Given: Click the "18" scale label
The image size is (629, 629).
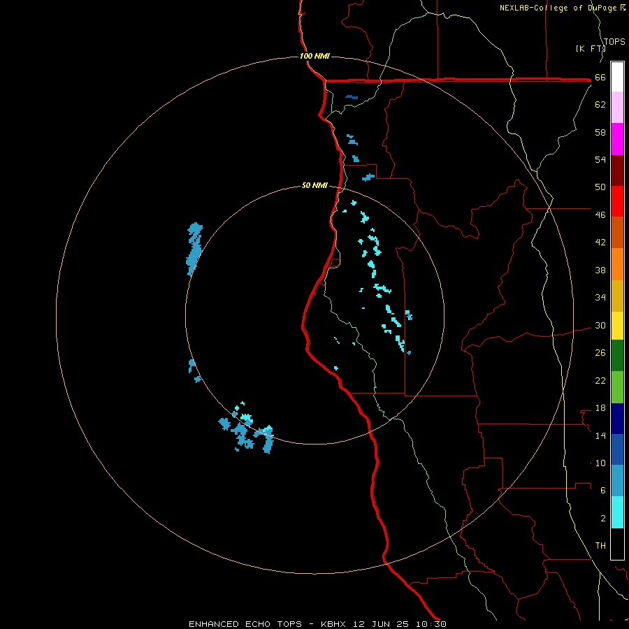Looking at the screenshot, I should point(600,408).
